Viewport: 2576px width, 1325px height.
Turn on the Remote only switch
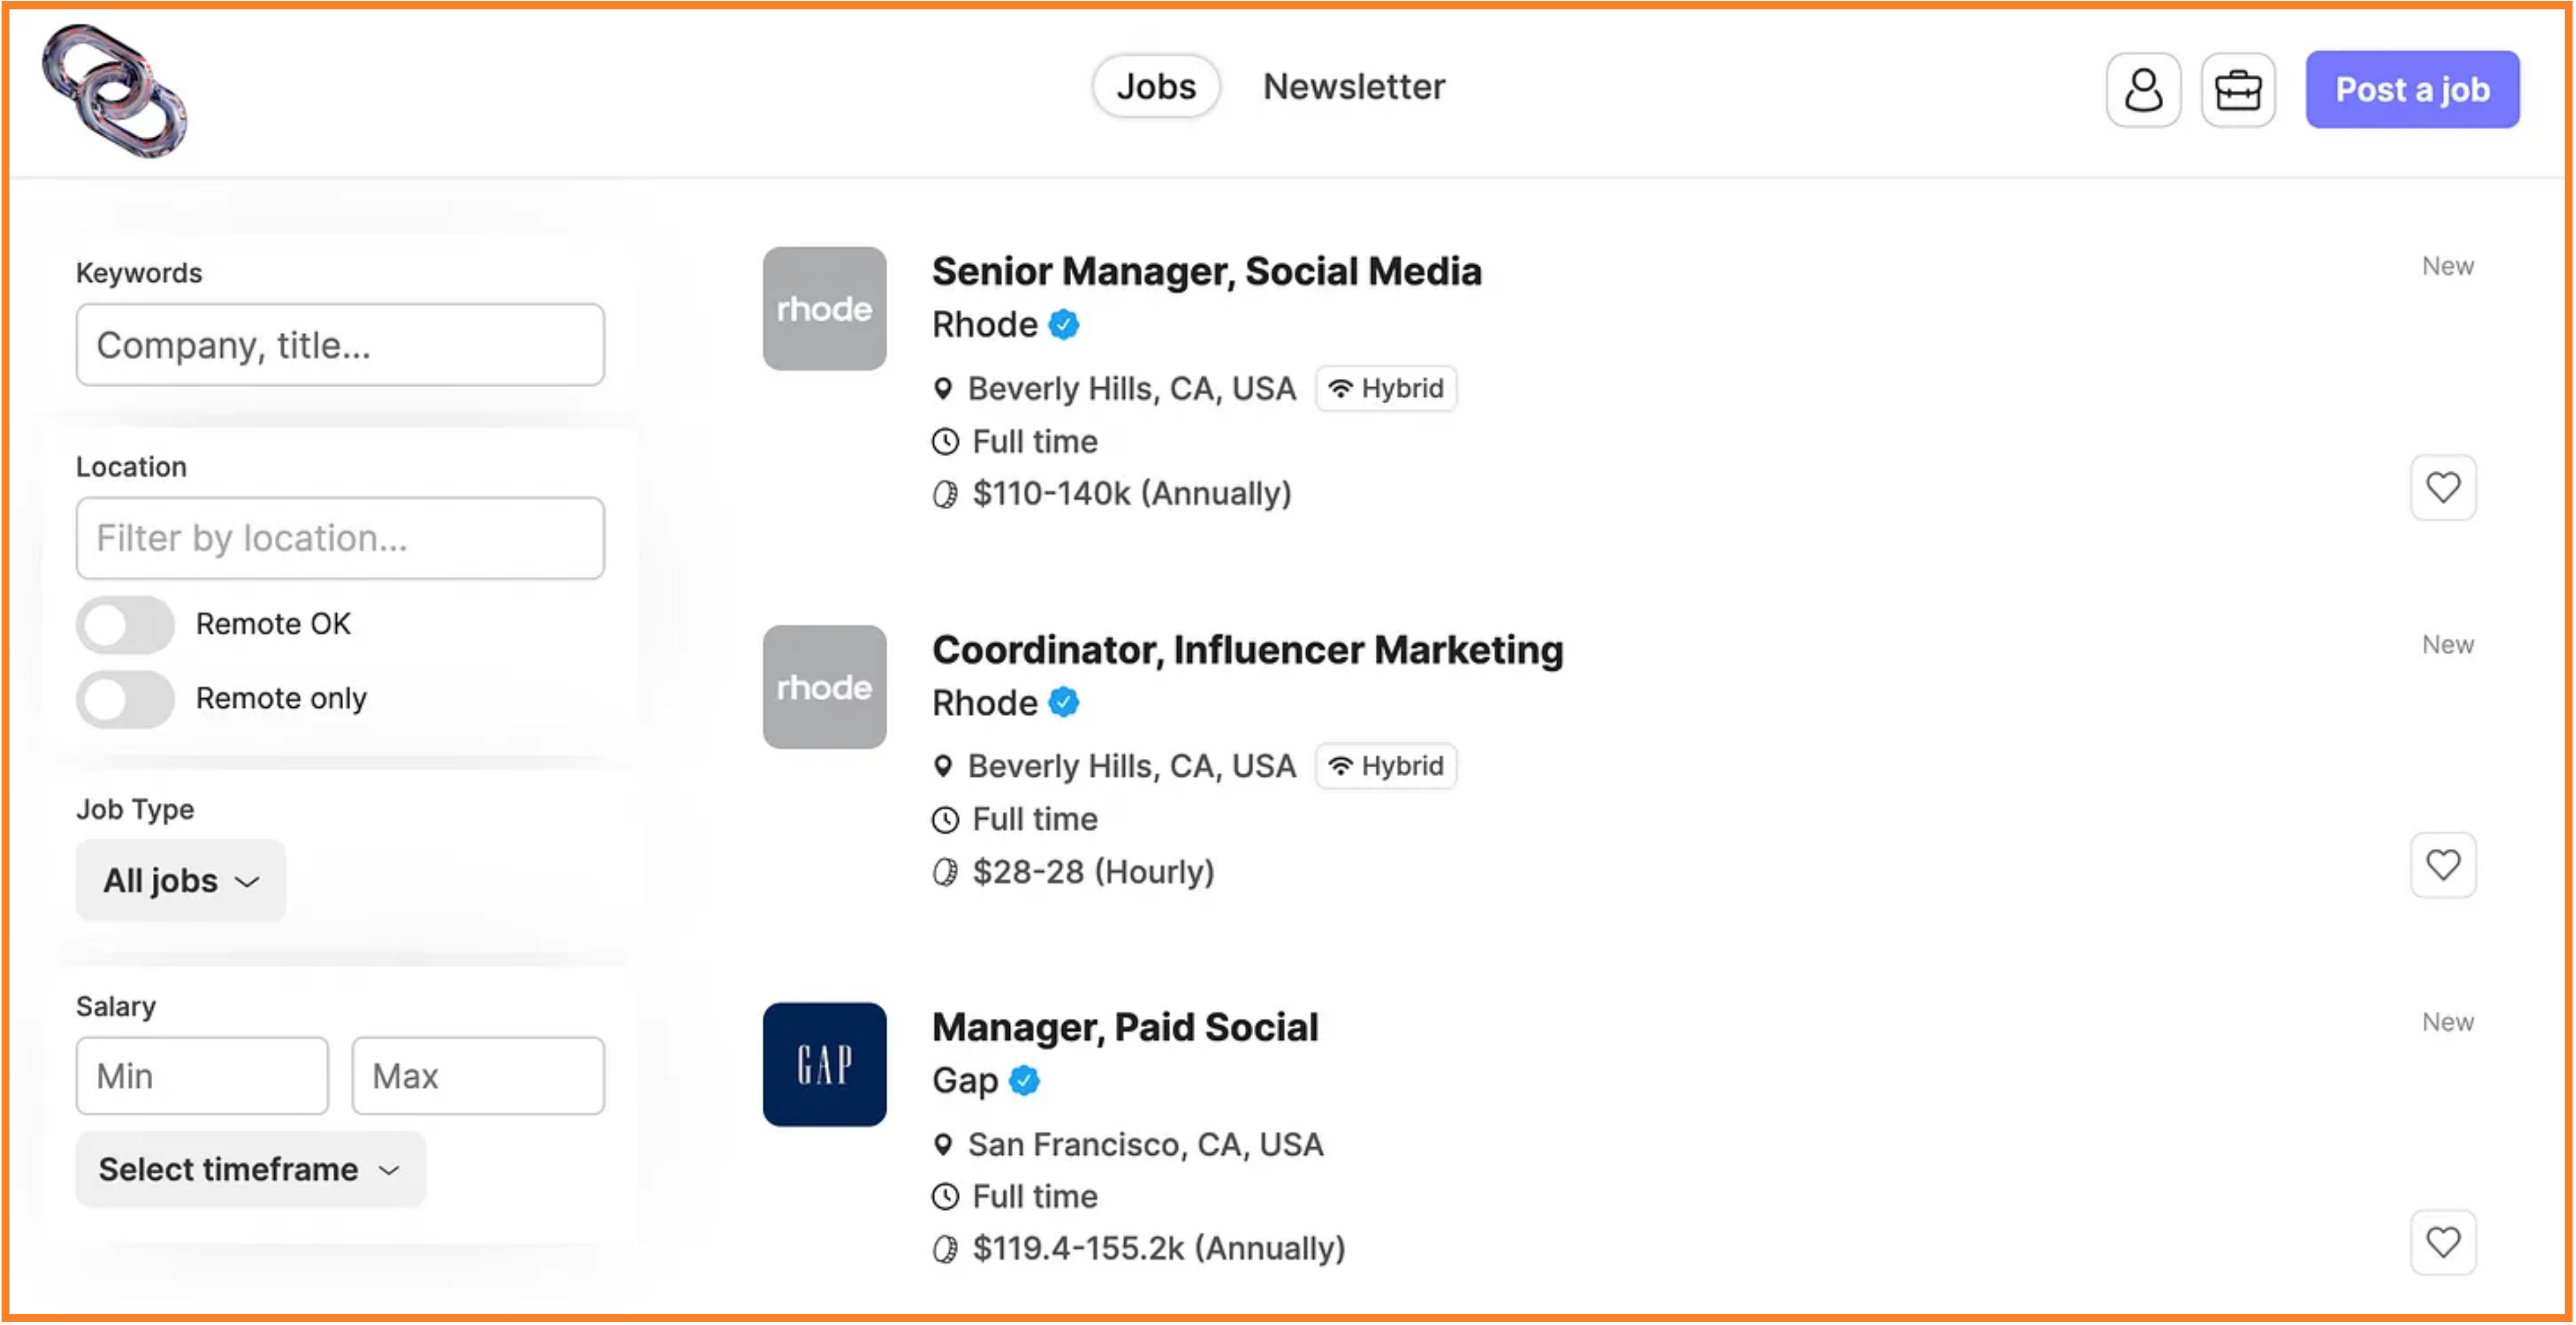[x=125, y=699]
